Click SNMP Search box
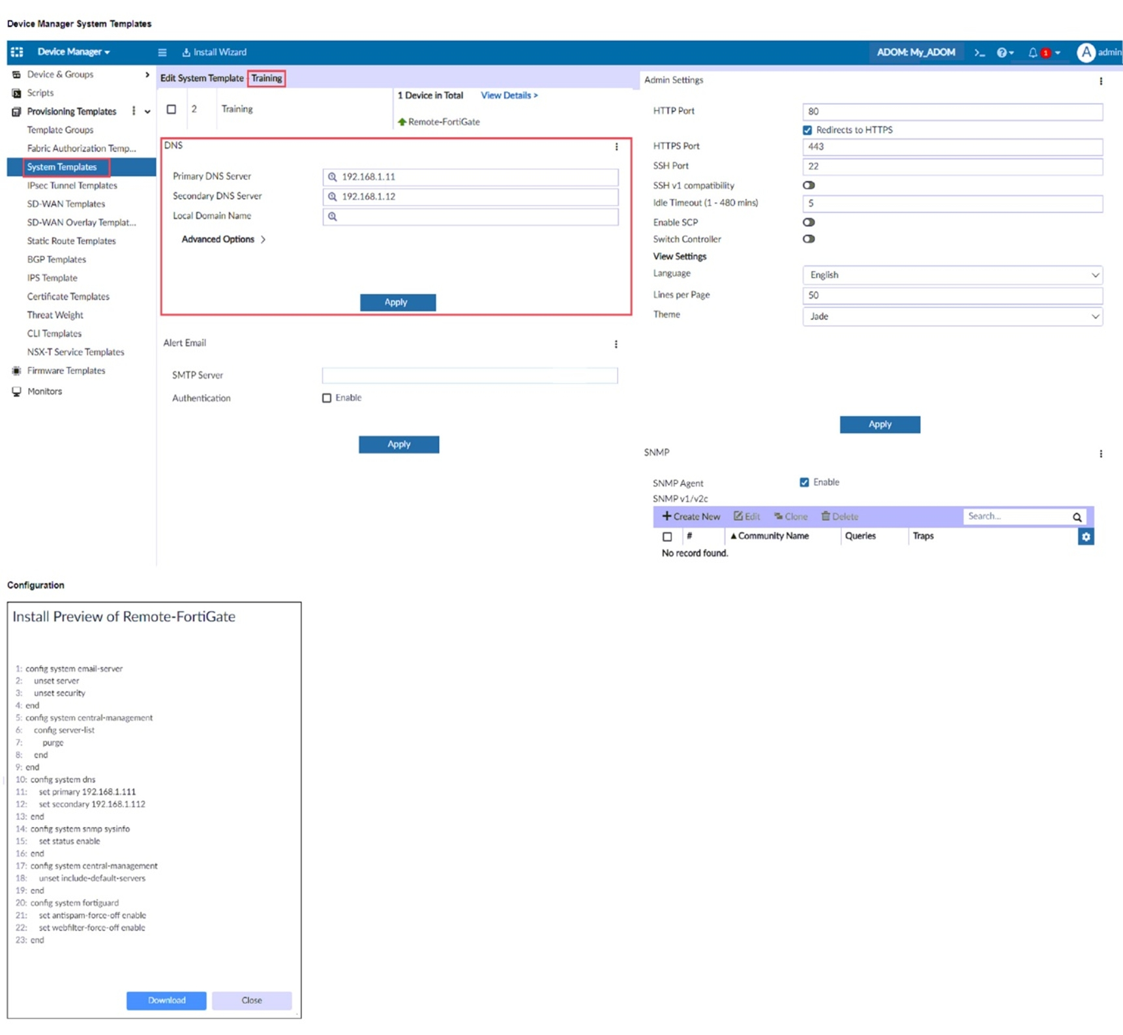This screenshot has width=1123, height=1035. click(1017, 517)
